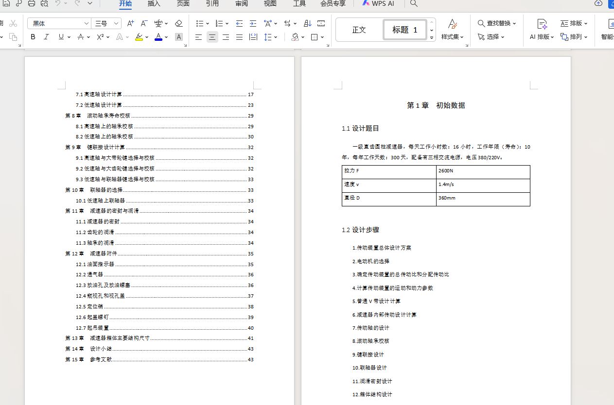Apply the 标题 1 style
This screenshot has width=614, height=405.
coord(405,30)
